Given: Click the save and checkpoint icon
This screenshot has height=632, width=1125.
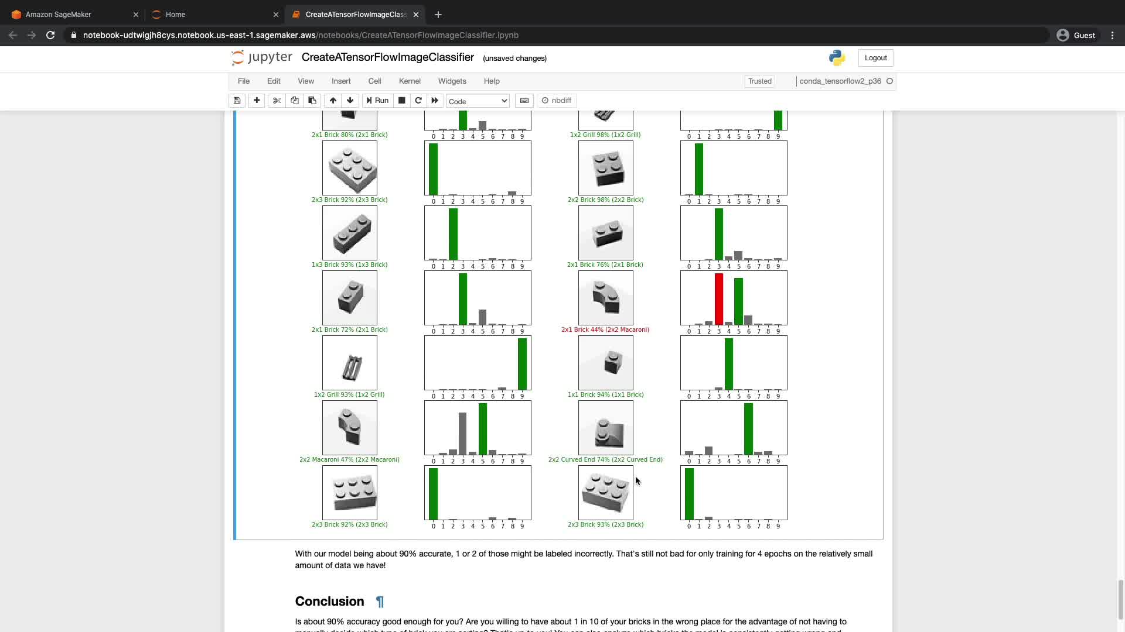Looking at the screenshot, I should click(237, 101).
